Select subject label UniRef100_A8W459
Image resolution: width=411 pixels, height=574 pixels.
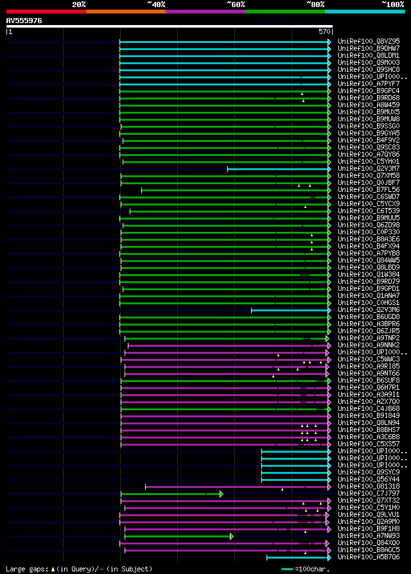pos(369,105)
